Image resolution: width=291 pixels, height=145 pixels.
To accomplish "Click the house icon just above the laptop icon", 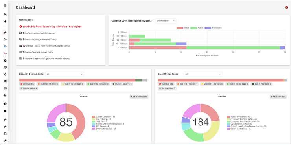I will [5, 127].
